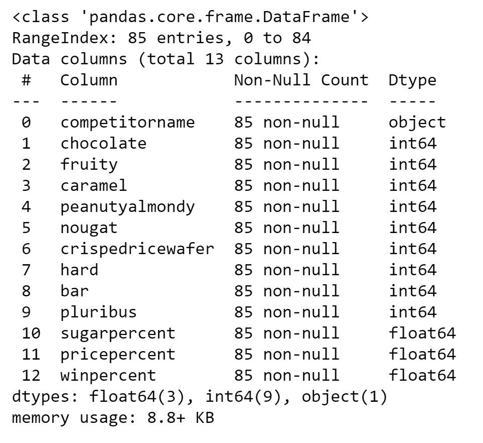Click the nougat column name
Viewport: 483px width, 443px height.
pos(89,228)
